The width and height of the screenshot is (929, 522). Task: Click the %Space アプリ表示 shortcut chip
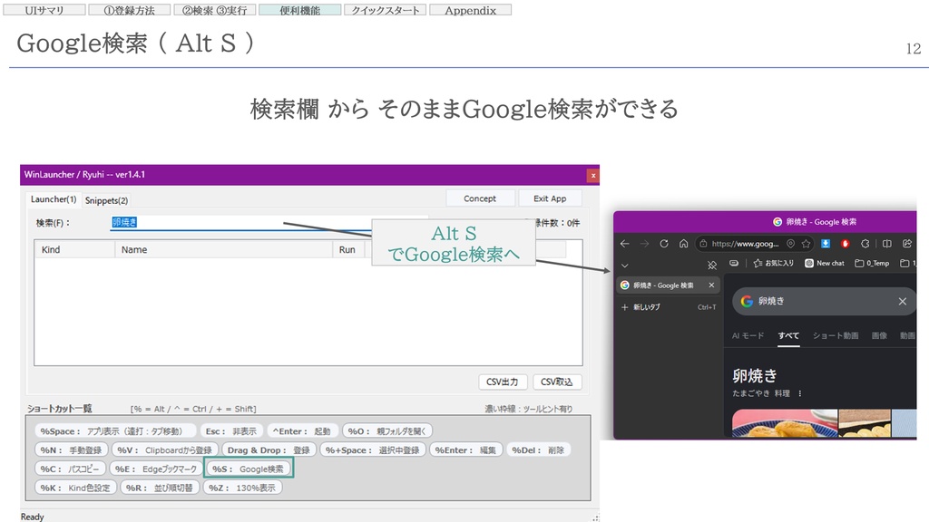click(115, 431)
